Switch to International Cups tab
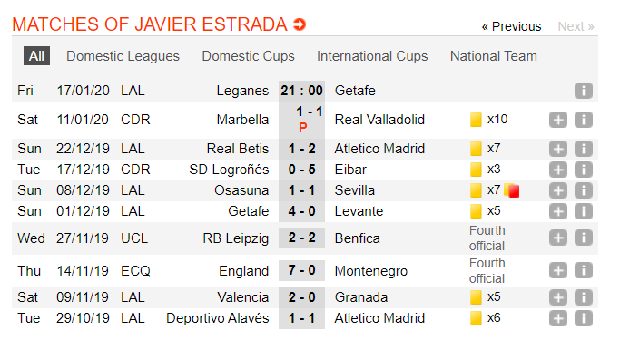Viewport: 620px width, 340px height. click(x=372, y=56)
